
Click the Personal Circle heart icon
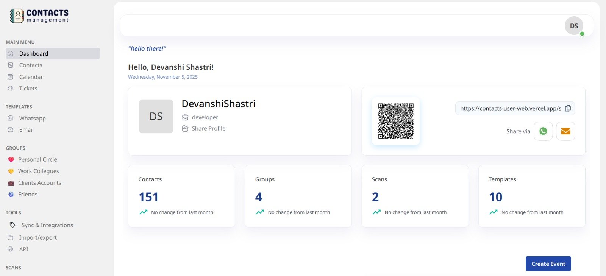coord(11,160)
